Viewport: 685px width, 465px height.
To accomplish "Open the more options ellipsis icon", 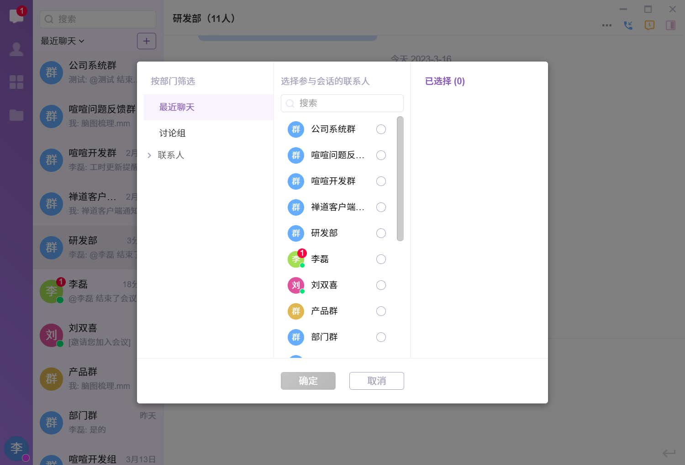I will 607,25.
